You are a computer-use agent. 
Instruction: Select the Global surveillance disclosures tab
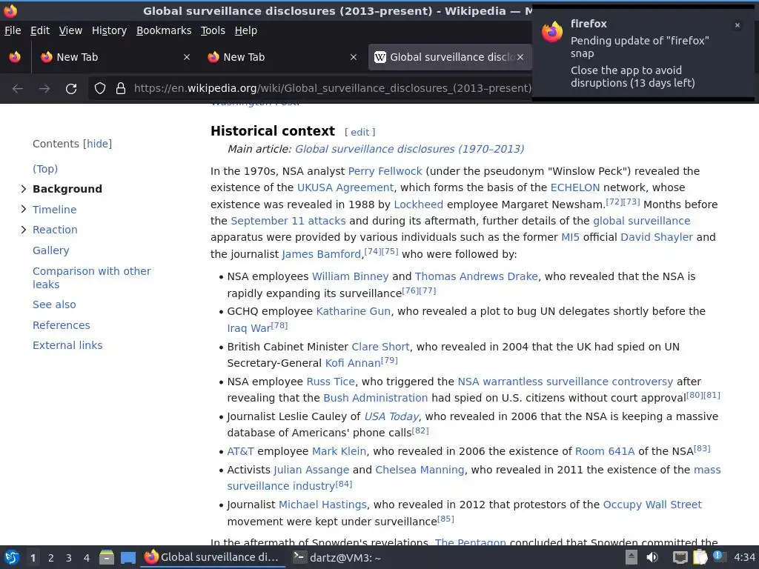(x=449, y=57)
